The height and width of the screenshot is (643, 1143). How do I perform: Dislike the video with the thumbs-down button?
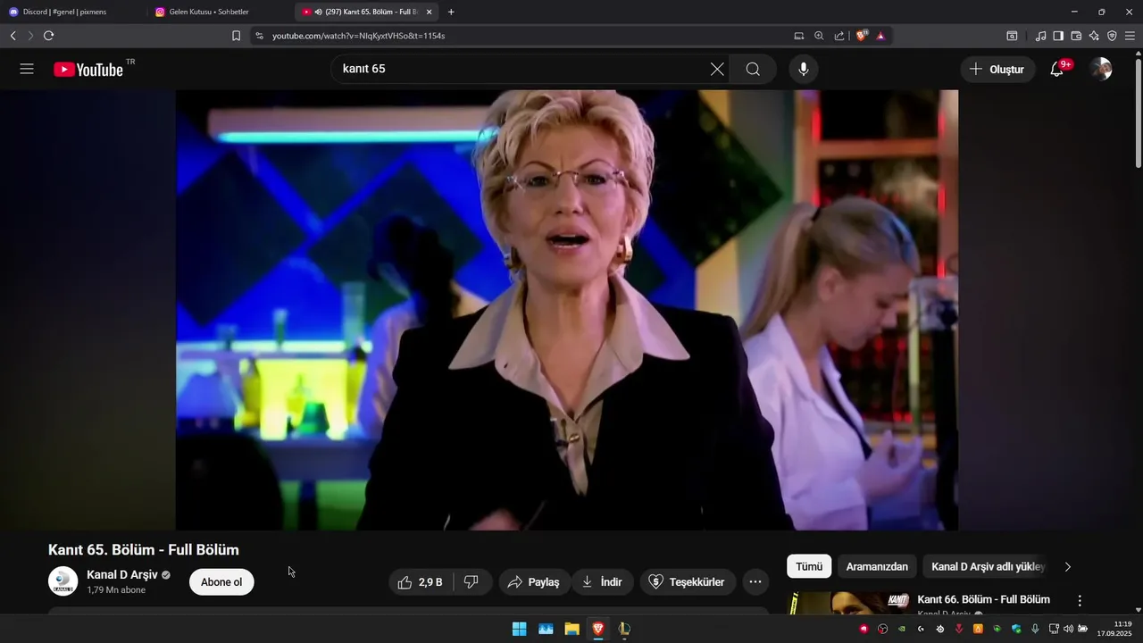[x=471, y=581]
